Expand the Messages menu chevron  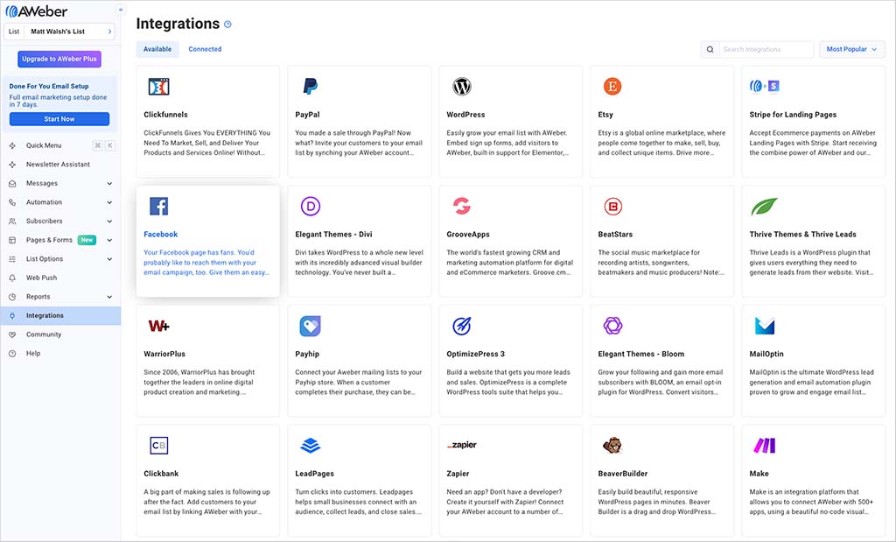(x=109, y=184)
